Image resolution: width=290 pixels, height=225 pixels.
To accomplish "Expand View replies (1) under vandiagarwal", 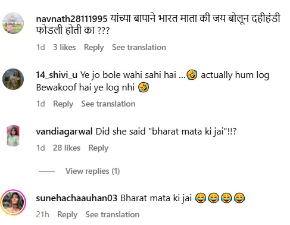I will coord(92,171).
